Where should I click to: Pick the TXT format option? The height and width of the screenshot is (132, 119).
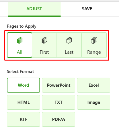[58, 102]
